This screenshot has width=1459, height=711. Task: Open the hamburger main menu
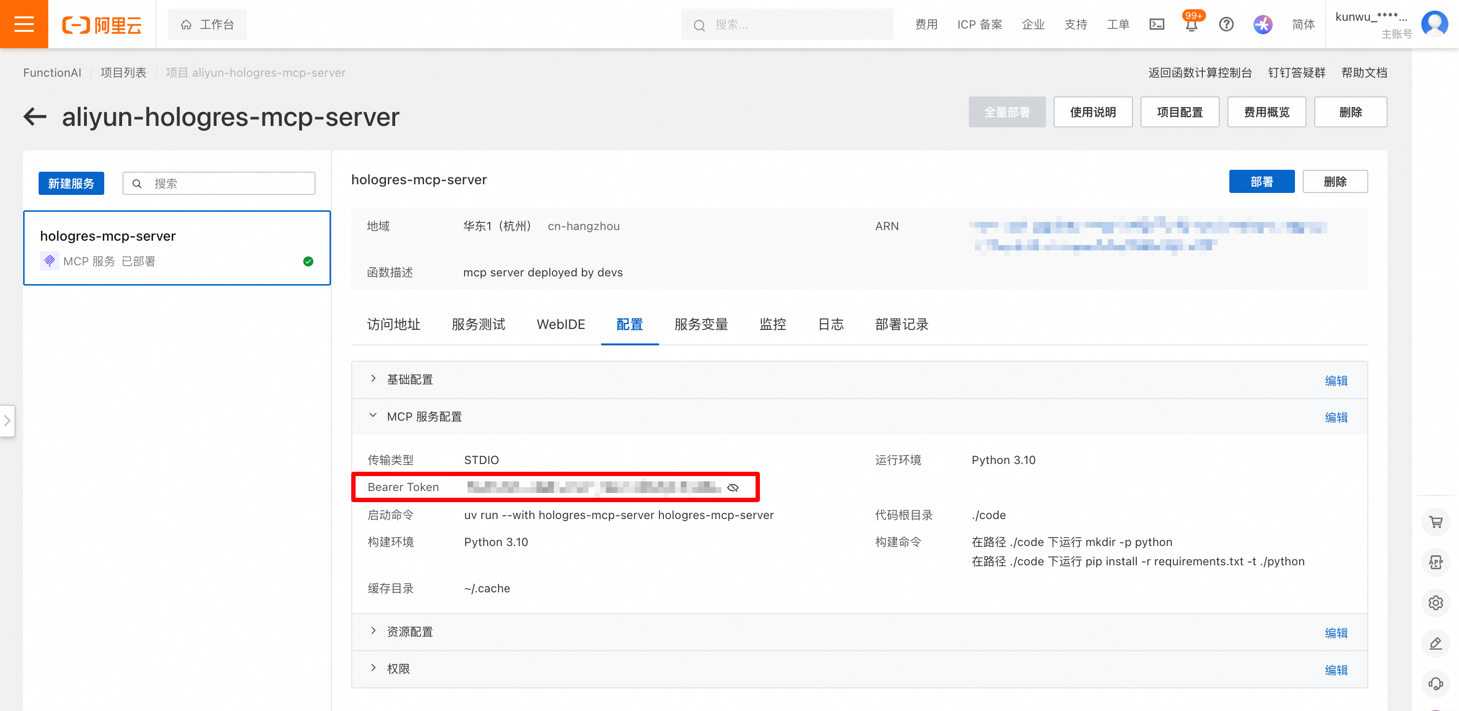coord(24,24)
